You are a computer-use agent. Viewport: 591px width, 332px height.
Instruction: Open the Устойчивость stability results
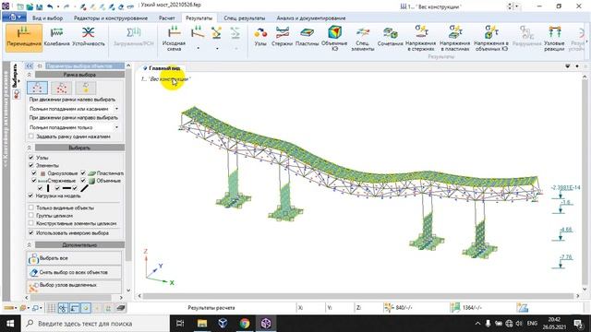pos(89,37)
